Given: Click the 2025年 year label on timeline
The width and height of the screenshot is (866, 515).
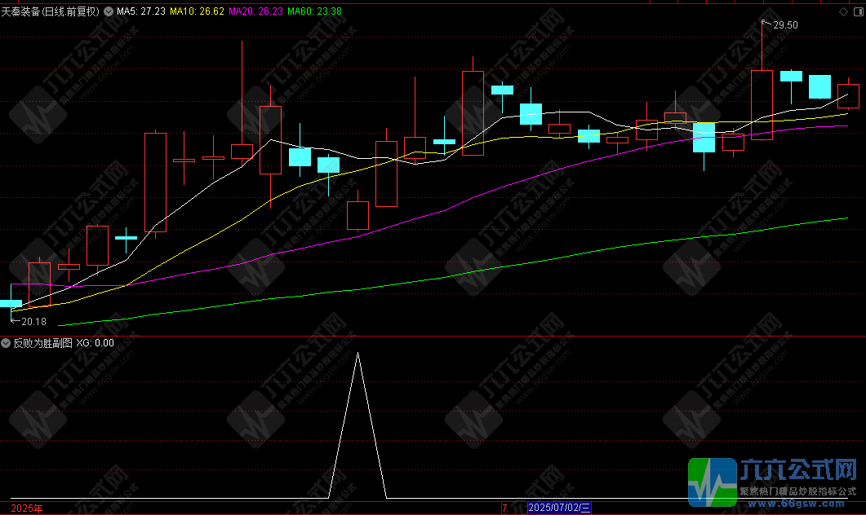Looking at the screenshot, I should 27,508.
